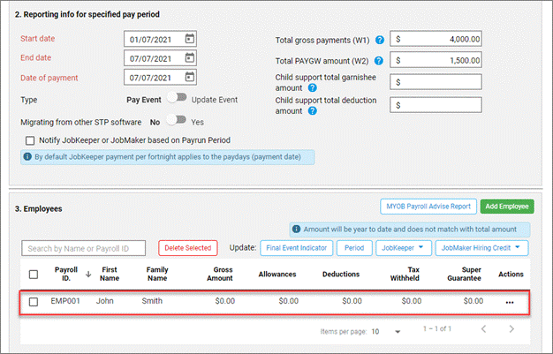Go to the next page of employees
The height and width of the screenshot is (354, 553).
pos(511,329)
